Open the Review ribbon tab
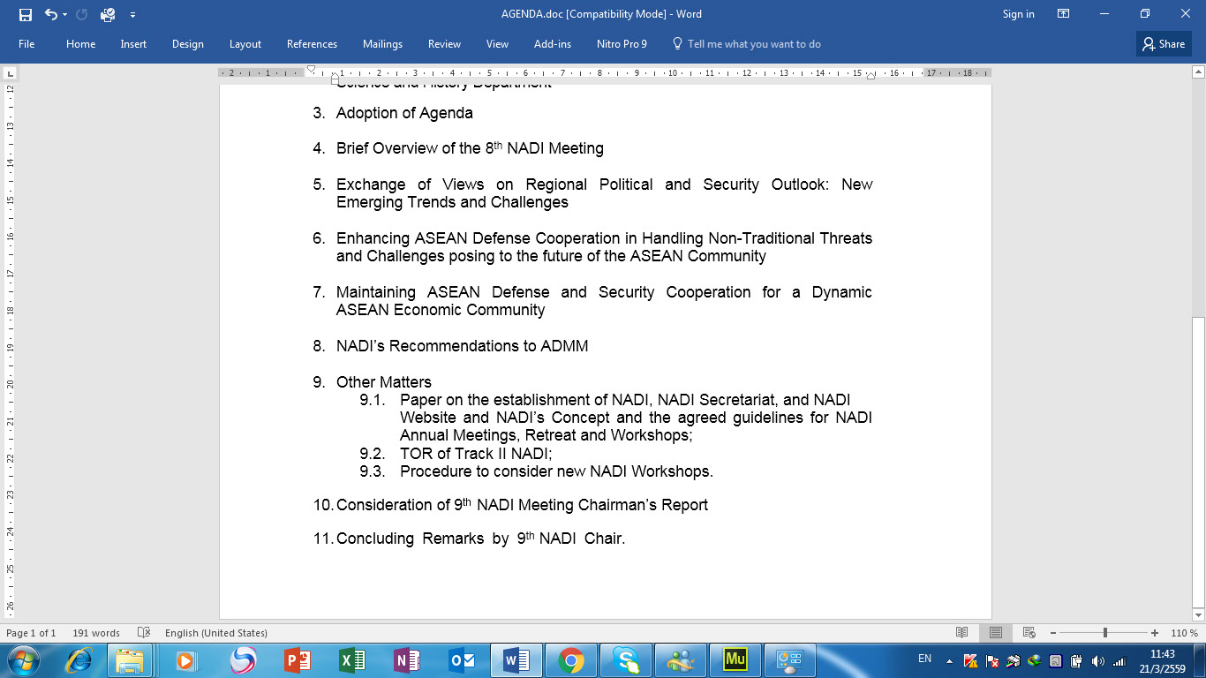Viewport: 1206px width, 678px height. [444, 44]
